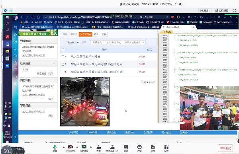This screenshot has width=239, height=154.
Task: Switch to the third tab with yellow icon
Action: [x=108, y=27]
